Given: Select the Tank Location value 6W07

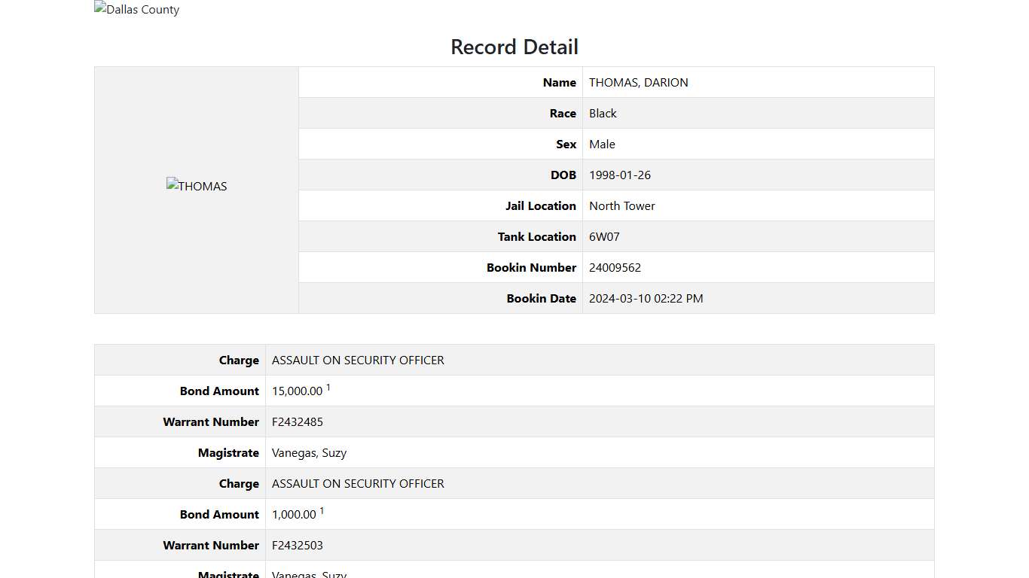Looking at the screenshot, I should coord(604,236).
